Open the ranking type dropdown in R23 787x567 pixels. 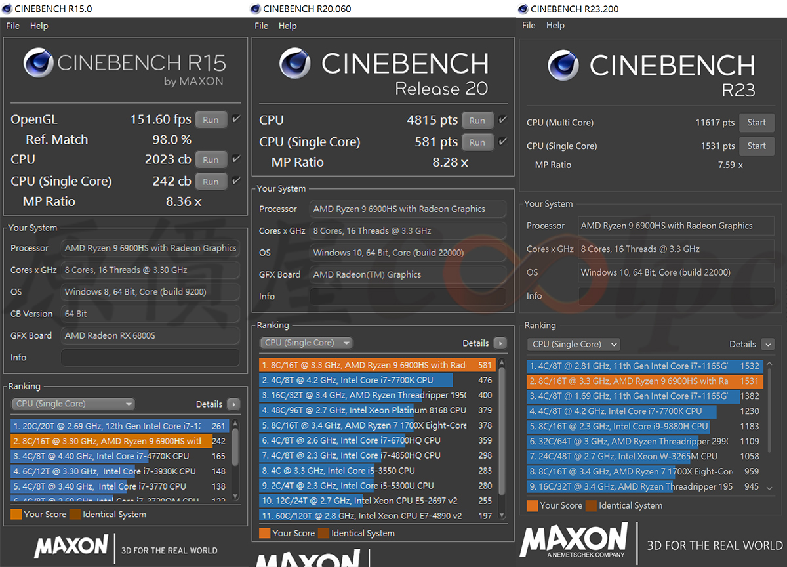(573, 344)
